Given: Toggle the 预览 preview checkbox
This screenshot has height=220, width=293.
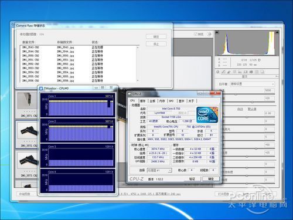Looking at the screenshot, I should click(196, 34).
